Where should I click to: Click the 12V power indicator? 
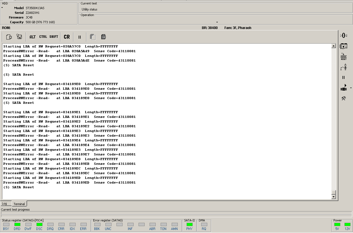[x=347, y=224]
